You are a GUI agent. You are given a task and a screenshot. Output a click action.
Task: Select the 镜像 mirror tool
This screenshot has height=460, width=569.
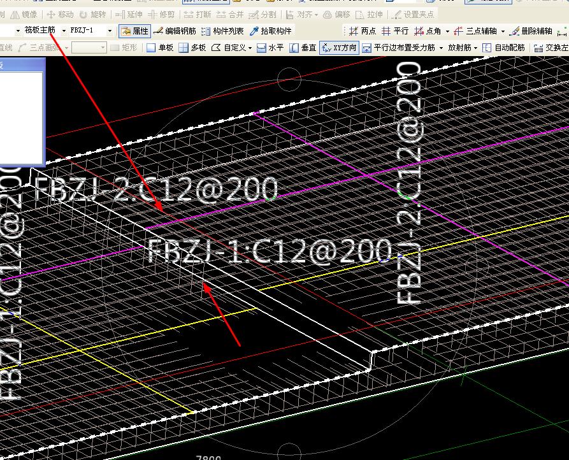(x=24, y=15)
